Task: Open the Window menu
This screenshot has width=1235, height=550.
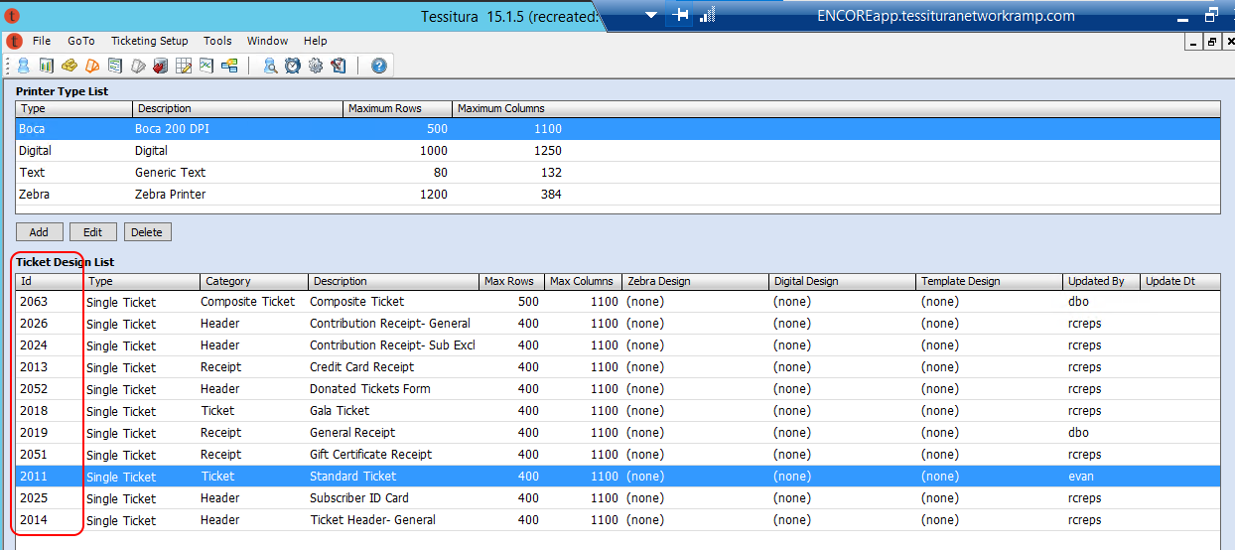Action: coord(267,41)
